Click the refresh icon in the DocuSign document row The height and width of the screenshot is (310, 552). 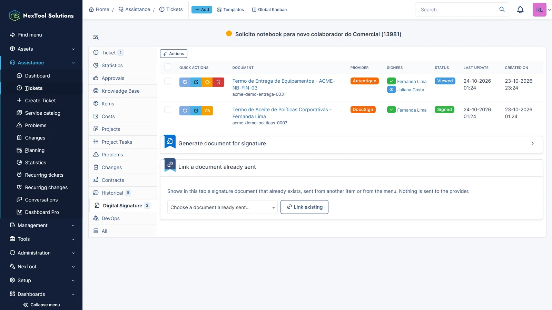[x=185, y=111]
